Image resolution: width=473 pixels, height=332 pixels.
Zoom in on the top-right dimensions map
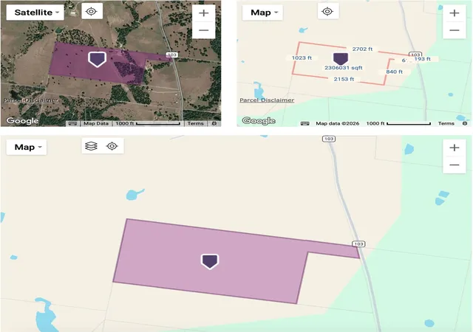(x=455, y=13)
